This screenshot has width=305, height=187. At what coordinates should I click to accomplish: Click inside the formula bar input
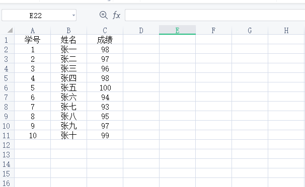pos(215,15)
